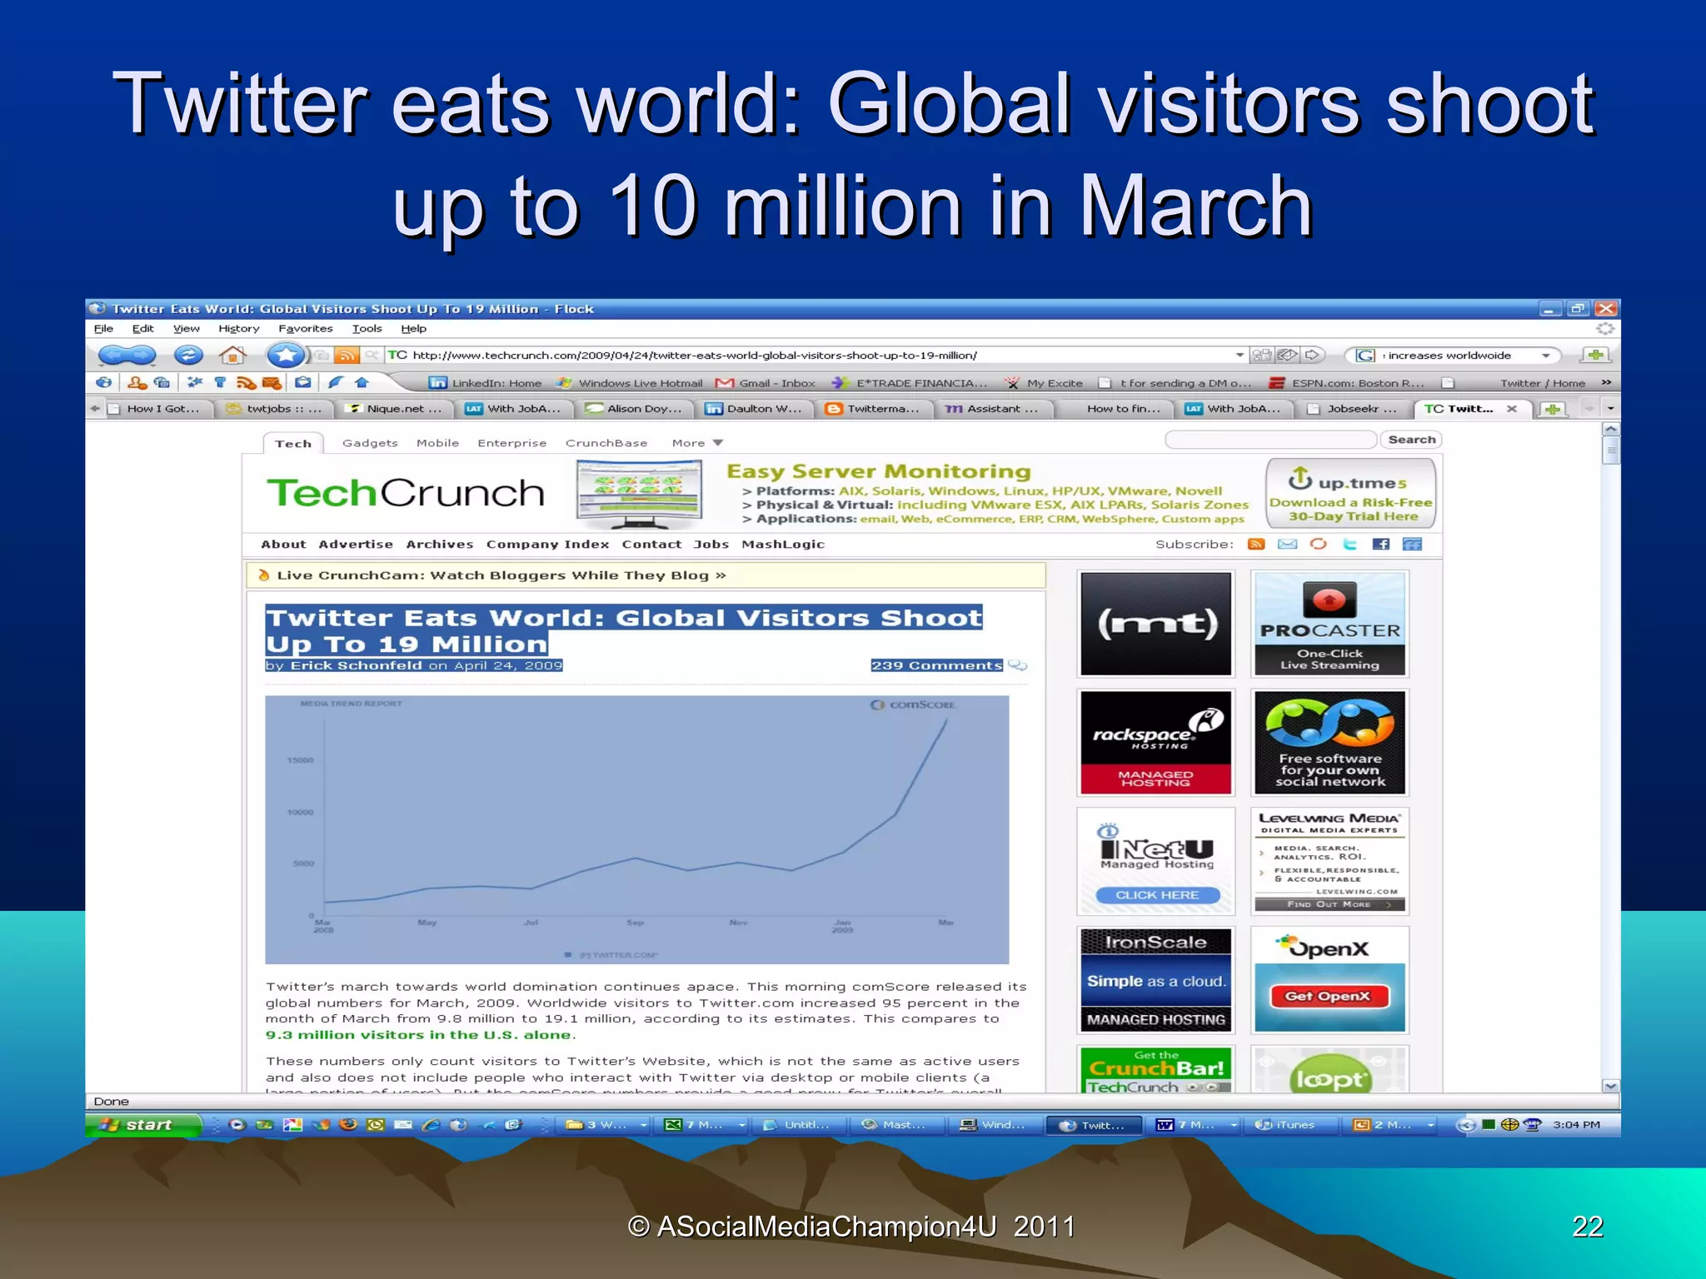Expand the bookmarks toolbar overflow chevron

(x=1606, y=382)
